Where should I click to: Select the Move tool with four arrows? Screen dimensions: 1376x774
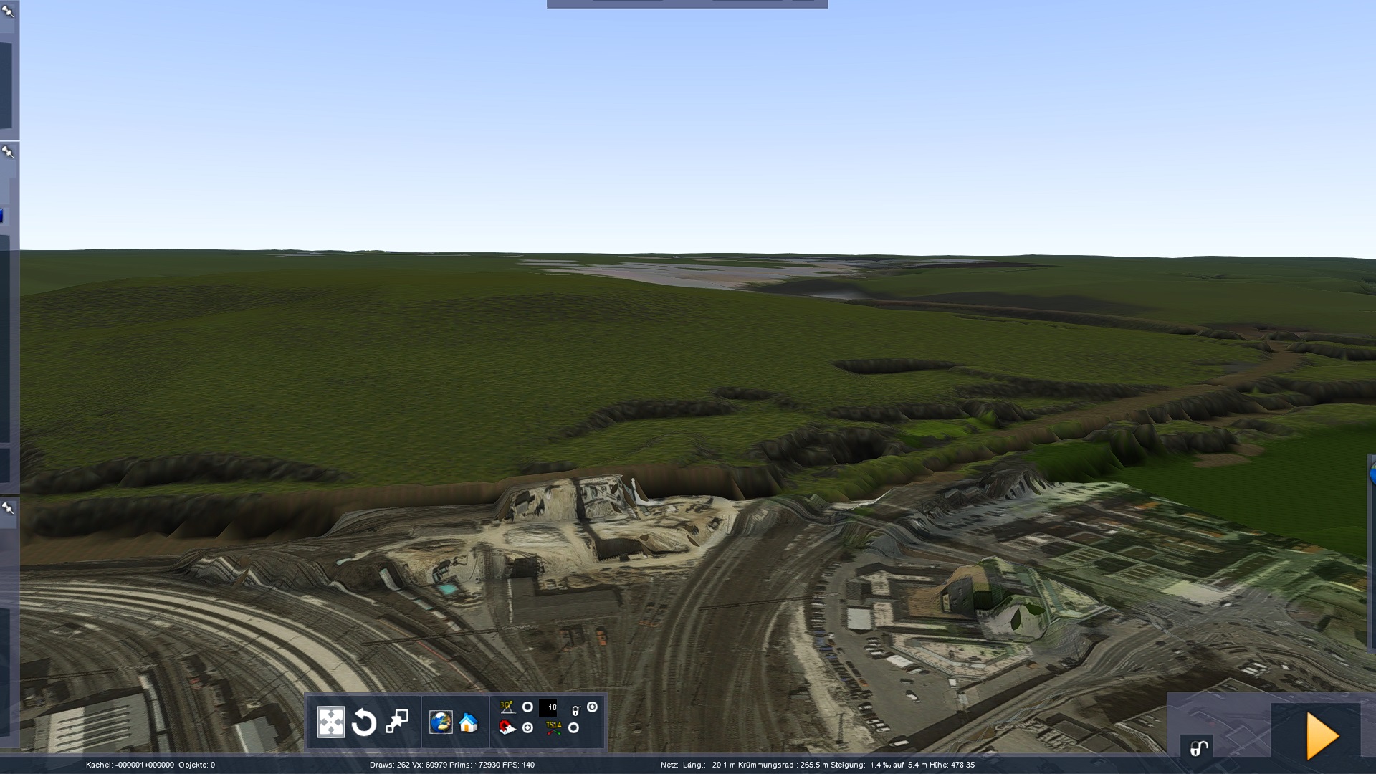[x=330, y=722]
